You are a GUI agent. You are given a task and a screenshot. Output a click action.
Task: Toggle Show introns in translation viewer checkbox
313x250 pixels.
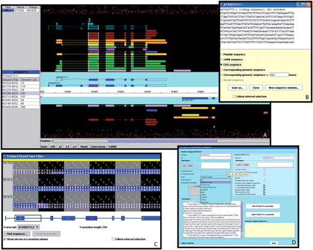coord(5,239)
